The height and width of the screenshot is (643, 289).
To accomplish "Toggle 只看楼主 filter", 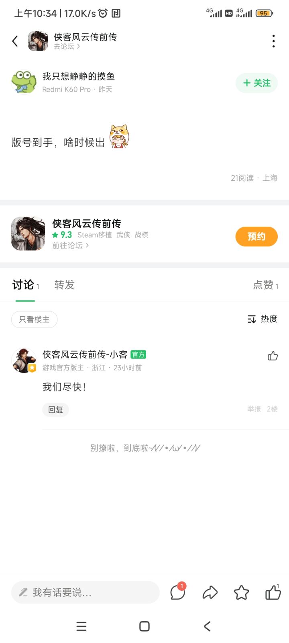I will (34, 319).
